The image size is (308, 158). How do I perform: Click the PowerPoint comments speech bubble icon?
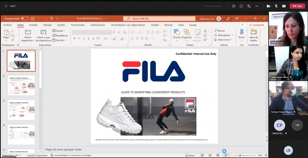pos(242,25)
